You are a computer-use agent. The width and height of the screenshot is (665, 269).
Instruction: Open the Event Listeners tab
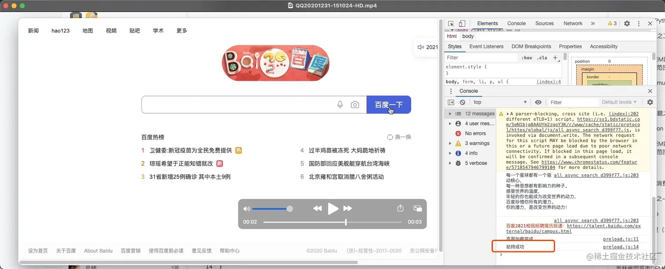coord(486,47)
